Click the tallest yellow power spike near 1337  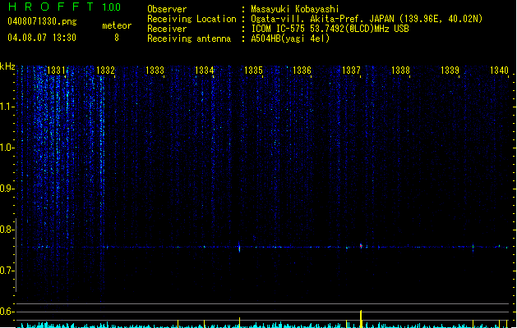pos(361,318)
